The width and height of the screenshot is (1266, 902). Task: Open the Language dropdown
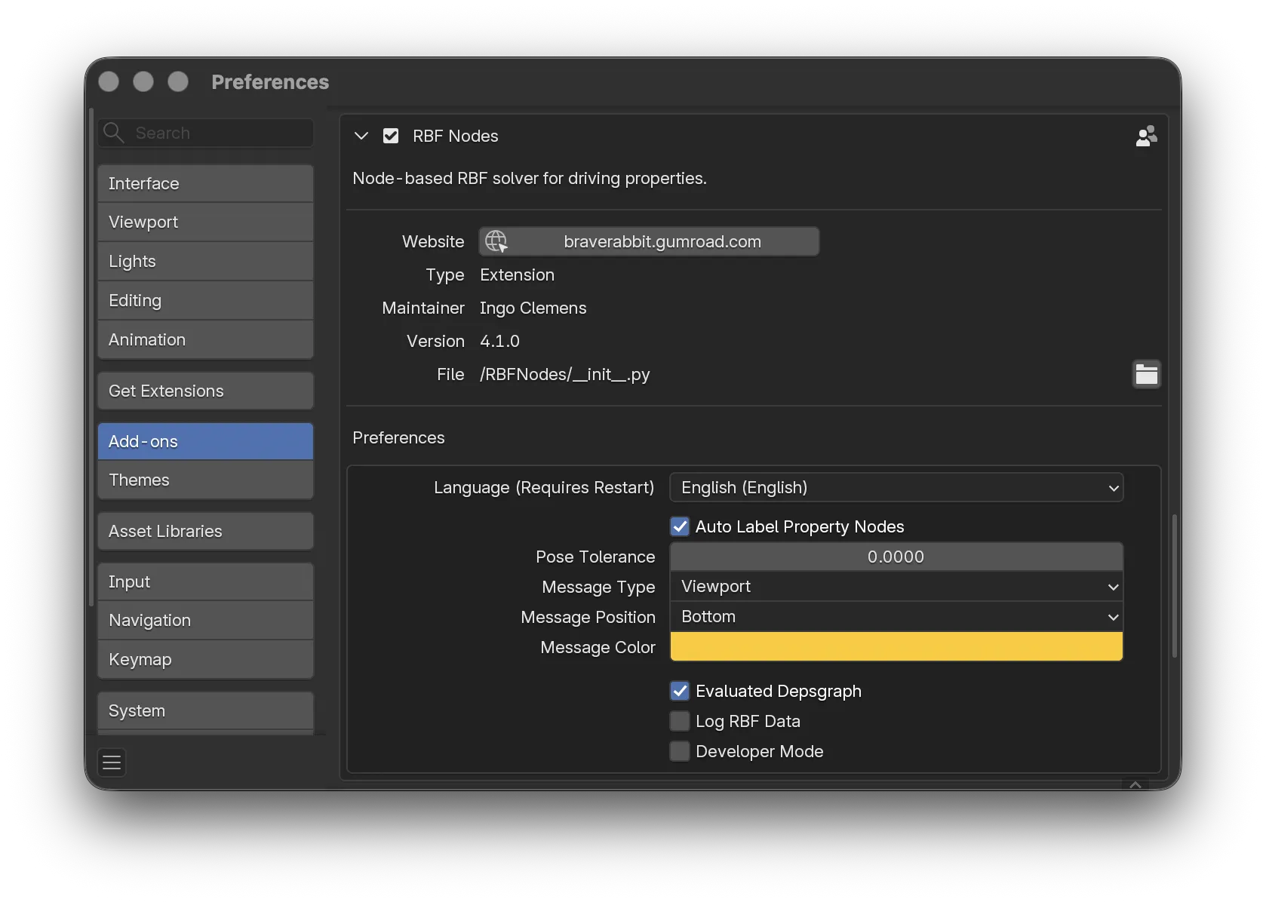pos(896,487)
